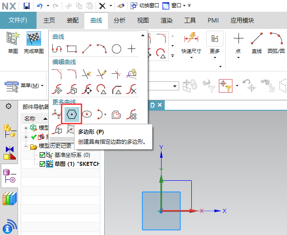Select the Quick Extend tool
This screenshot has height=235, width=287.
point(102,74)
